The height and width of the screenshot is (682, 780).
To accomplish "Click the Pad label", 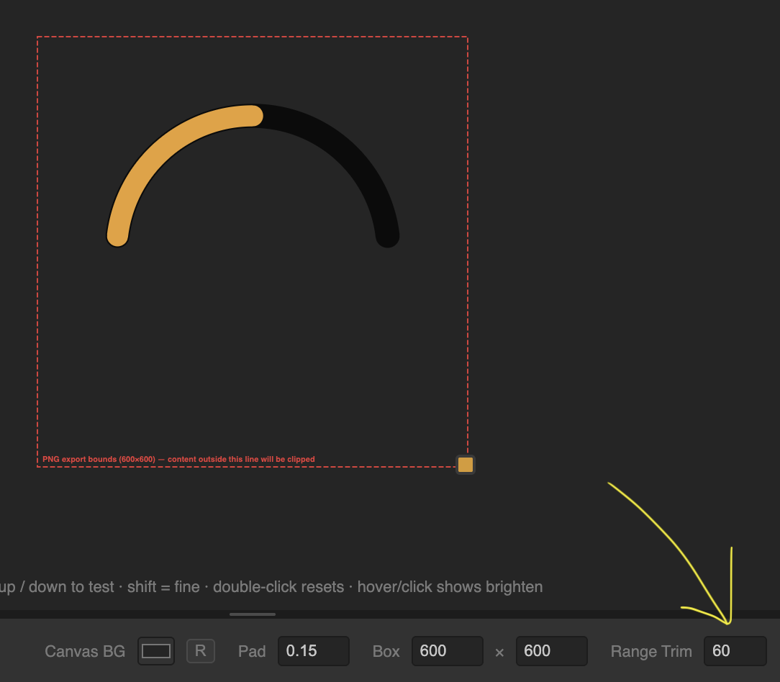I will tap(252, 651).
